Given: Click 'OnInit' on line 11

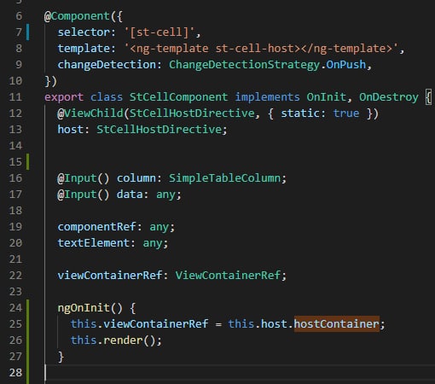Looking at the screenshot, I should [x=326, y=97].
